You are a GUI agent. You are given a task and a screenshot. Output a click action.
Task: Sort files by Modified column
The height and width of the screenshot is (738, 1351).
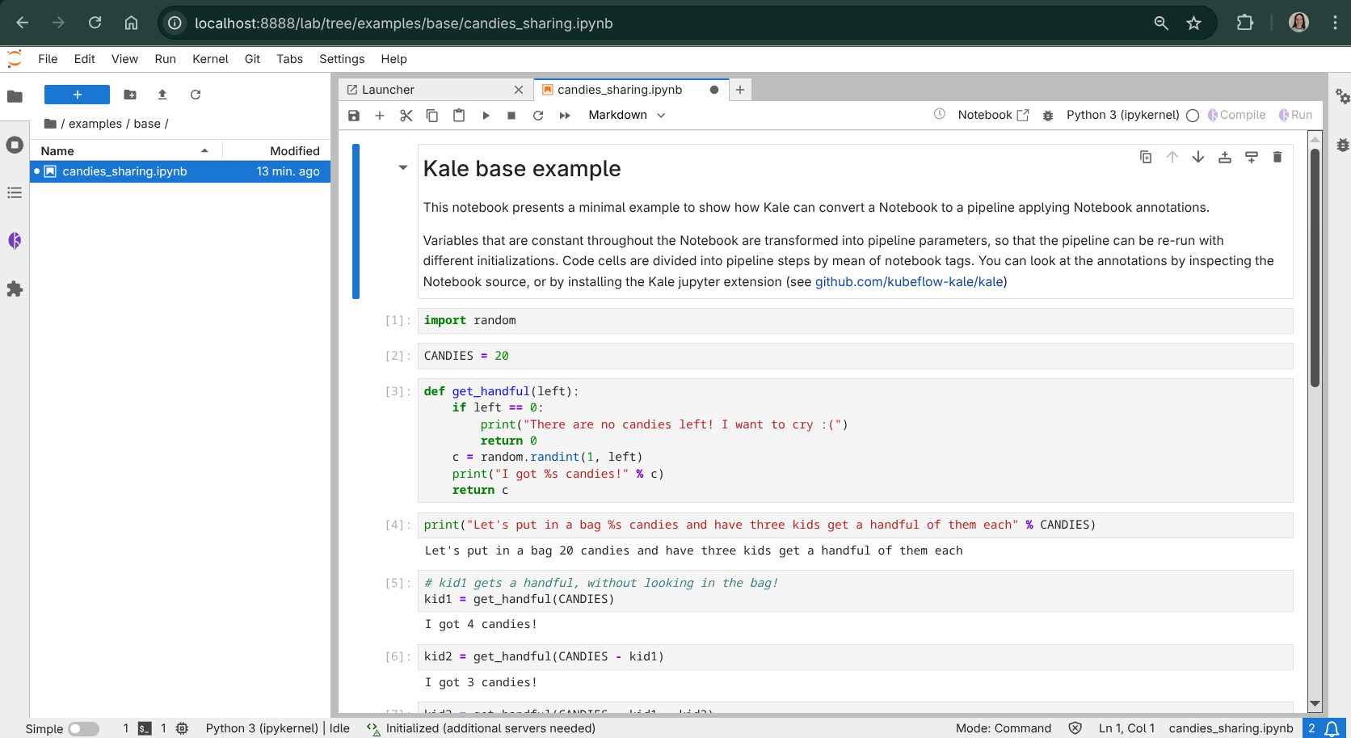click(x=276, y=150)
